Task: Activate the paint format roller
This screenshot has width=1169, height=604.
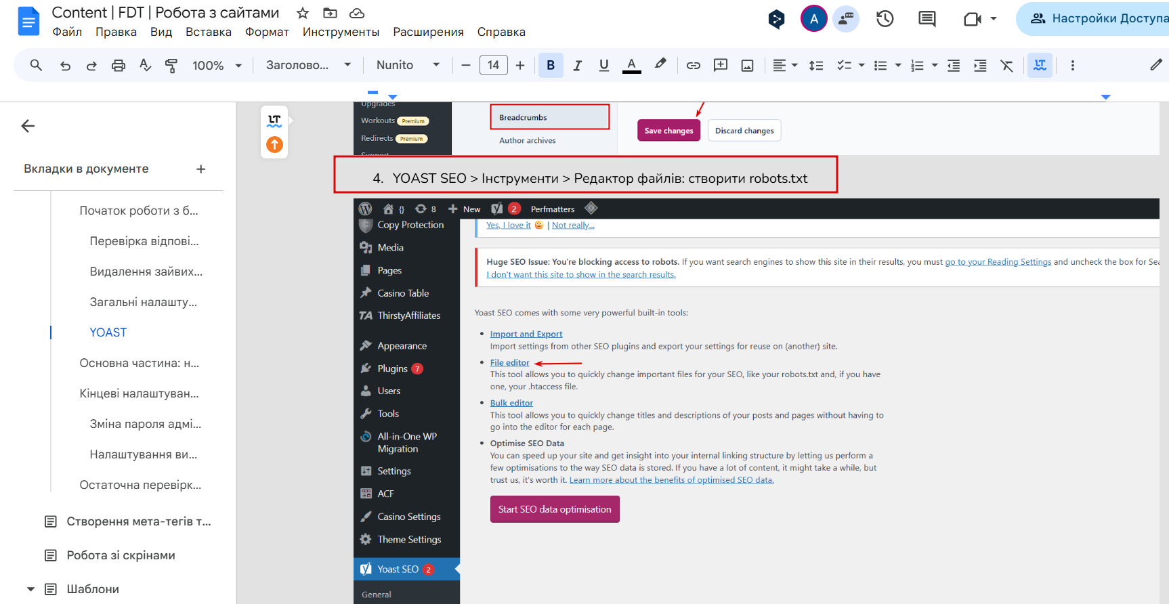Action: click(x=171, y=66)
